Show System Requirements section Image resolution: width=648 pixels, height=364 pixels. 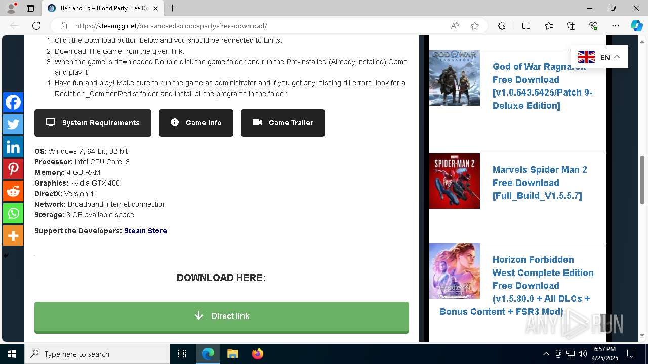pyautogui.click(x=93, y=123)
